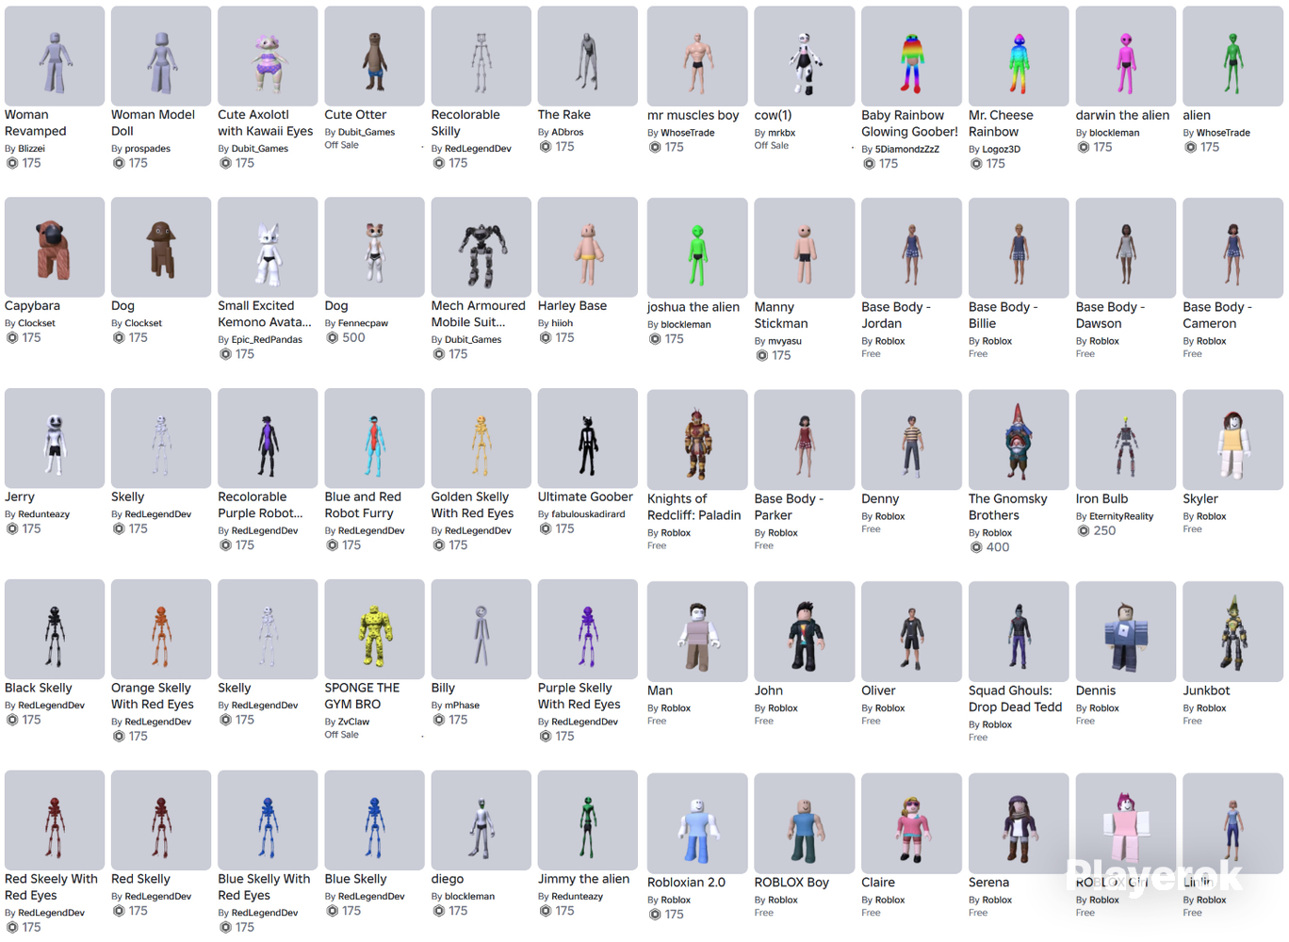Screen dimensions: 1289x942
Task: Click the Red Skeely With Red Eyes title
Action: [51, 887]
